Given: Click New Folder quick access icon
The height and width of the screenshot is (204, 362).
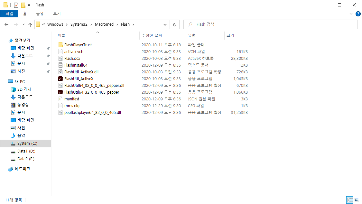Looking at the screenshot, I should [23, 5].
